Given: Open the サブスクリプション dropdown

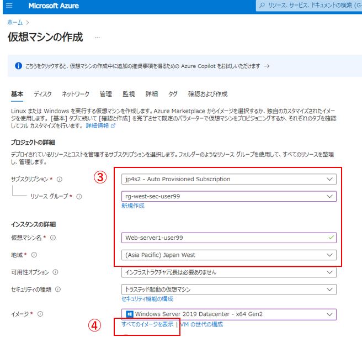Looking at the screenshot, I should pos(229,179).
